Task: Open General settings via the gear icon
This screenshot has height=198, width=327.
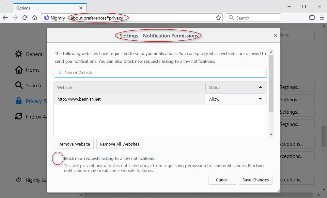Action: click(19, 54)
